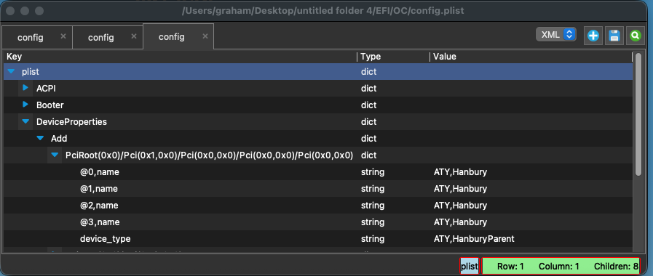The width and height of the screenshot is (653, 276).
Task: Click the string type of device_type
Action: click(372, 239)
